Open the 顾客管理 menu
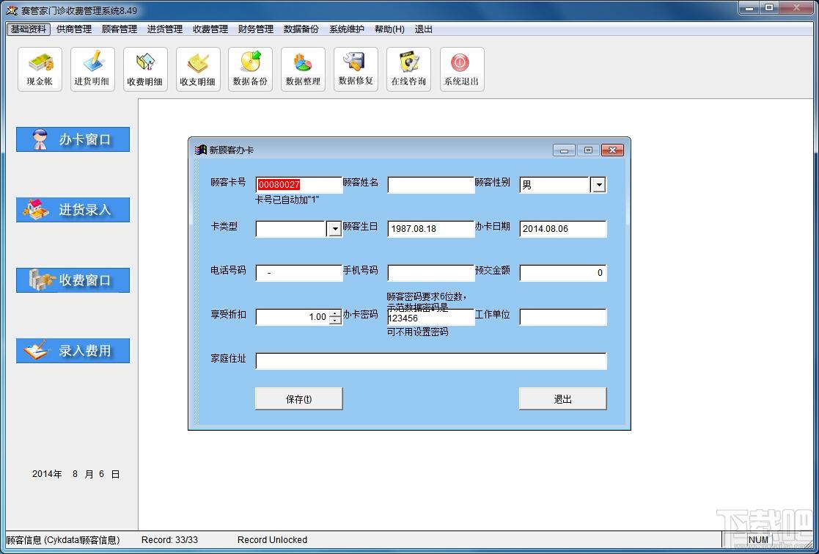The width and height of the screenshot is (819, 554). pos(120,29)
